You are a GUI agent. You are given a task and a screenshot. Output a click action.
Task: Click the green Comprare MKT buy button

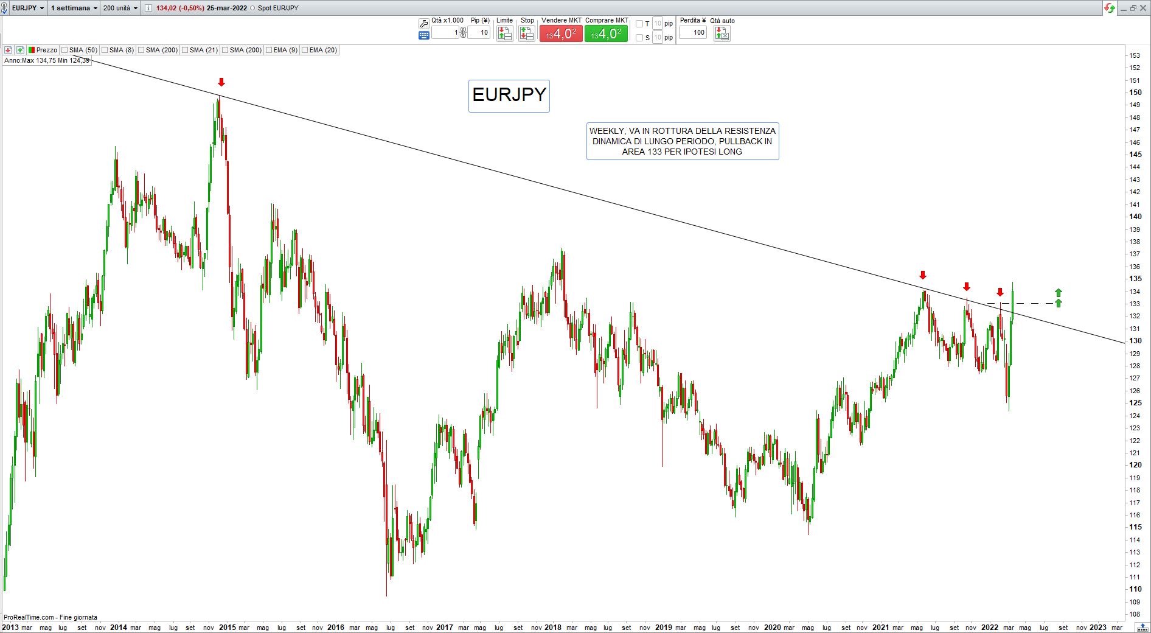(606, 34)
